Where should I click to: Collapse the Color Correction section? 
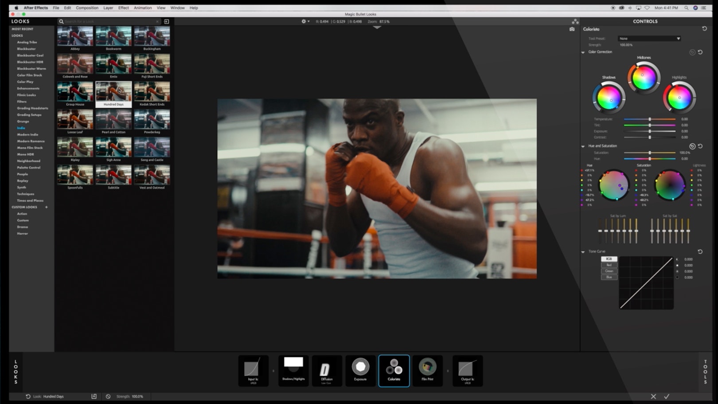point(583,52)
